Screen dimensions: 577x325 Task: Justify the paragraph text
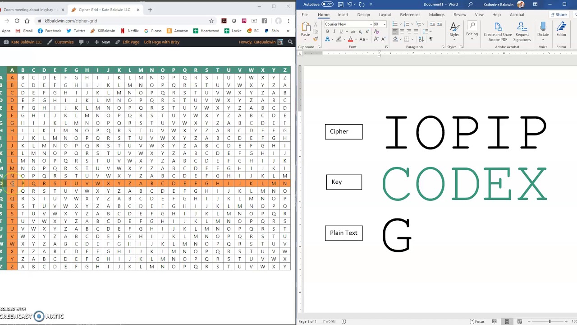417,32
